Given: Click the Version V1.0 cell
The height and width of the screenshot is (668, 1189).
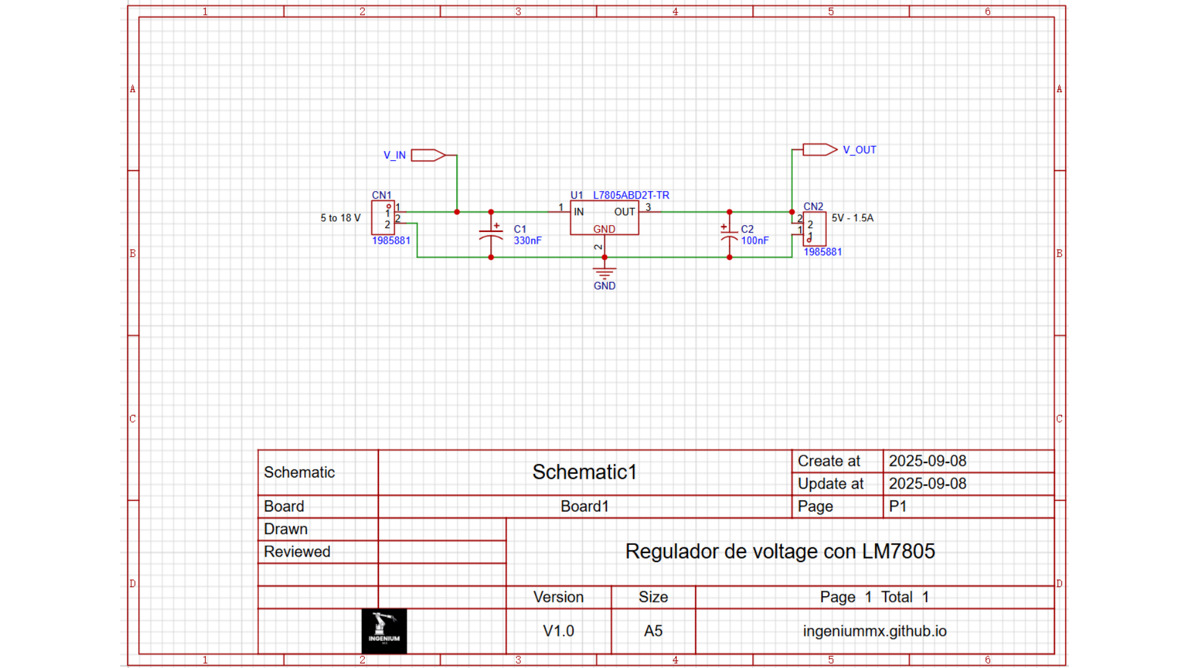Looking at the screenshot, I should pos(558,631).
